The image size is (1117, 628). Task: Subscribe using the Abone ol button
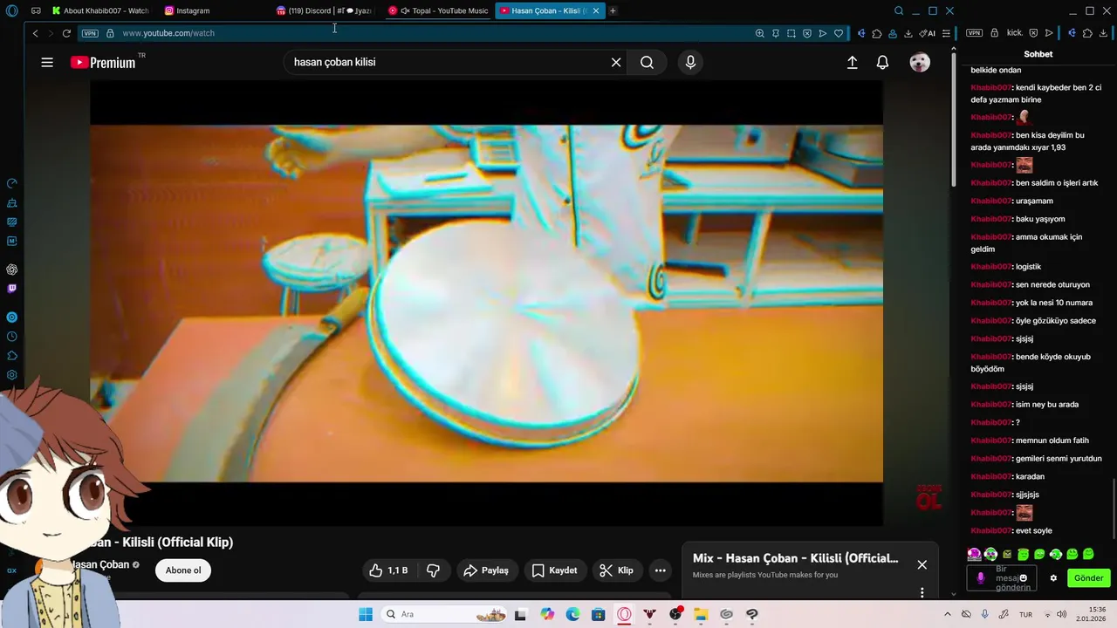183,570
